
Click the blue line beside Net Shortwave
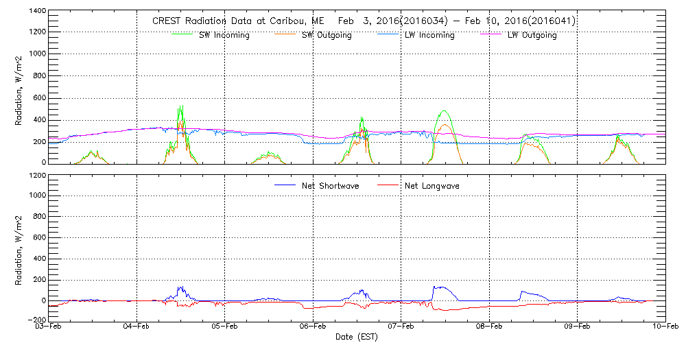285,185
